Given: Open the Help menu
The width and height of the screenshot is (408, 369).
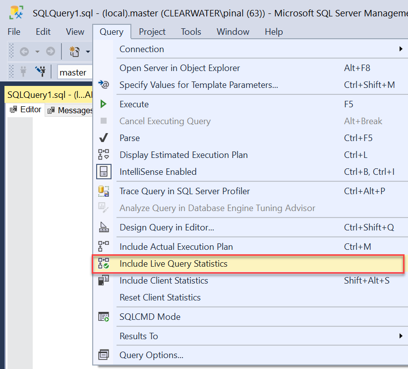Looking at the screenshot, I should point(274,32).
